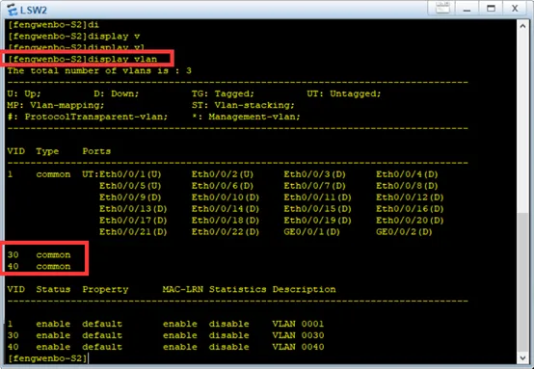Click the 'VLAN 0001' description
This screenshot has width=534, height=369.
tap(298, 324)
